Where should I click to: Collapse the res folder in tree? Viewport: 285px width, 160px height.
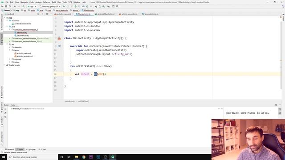7,44
